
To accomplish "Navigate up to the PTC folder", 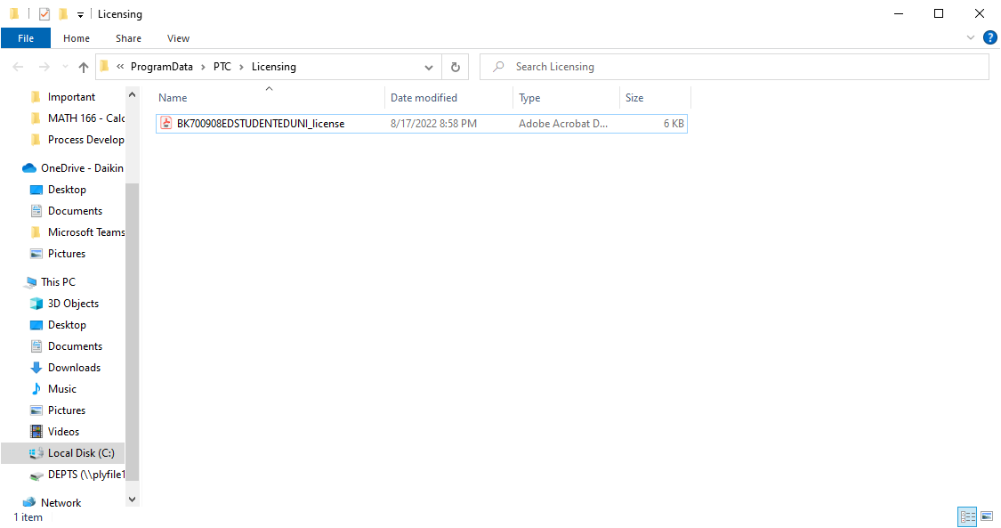I will tap(83, 66).
